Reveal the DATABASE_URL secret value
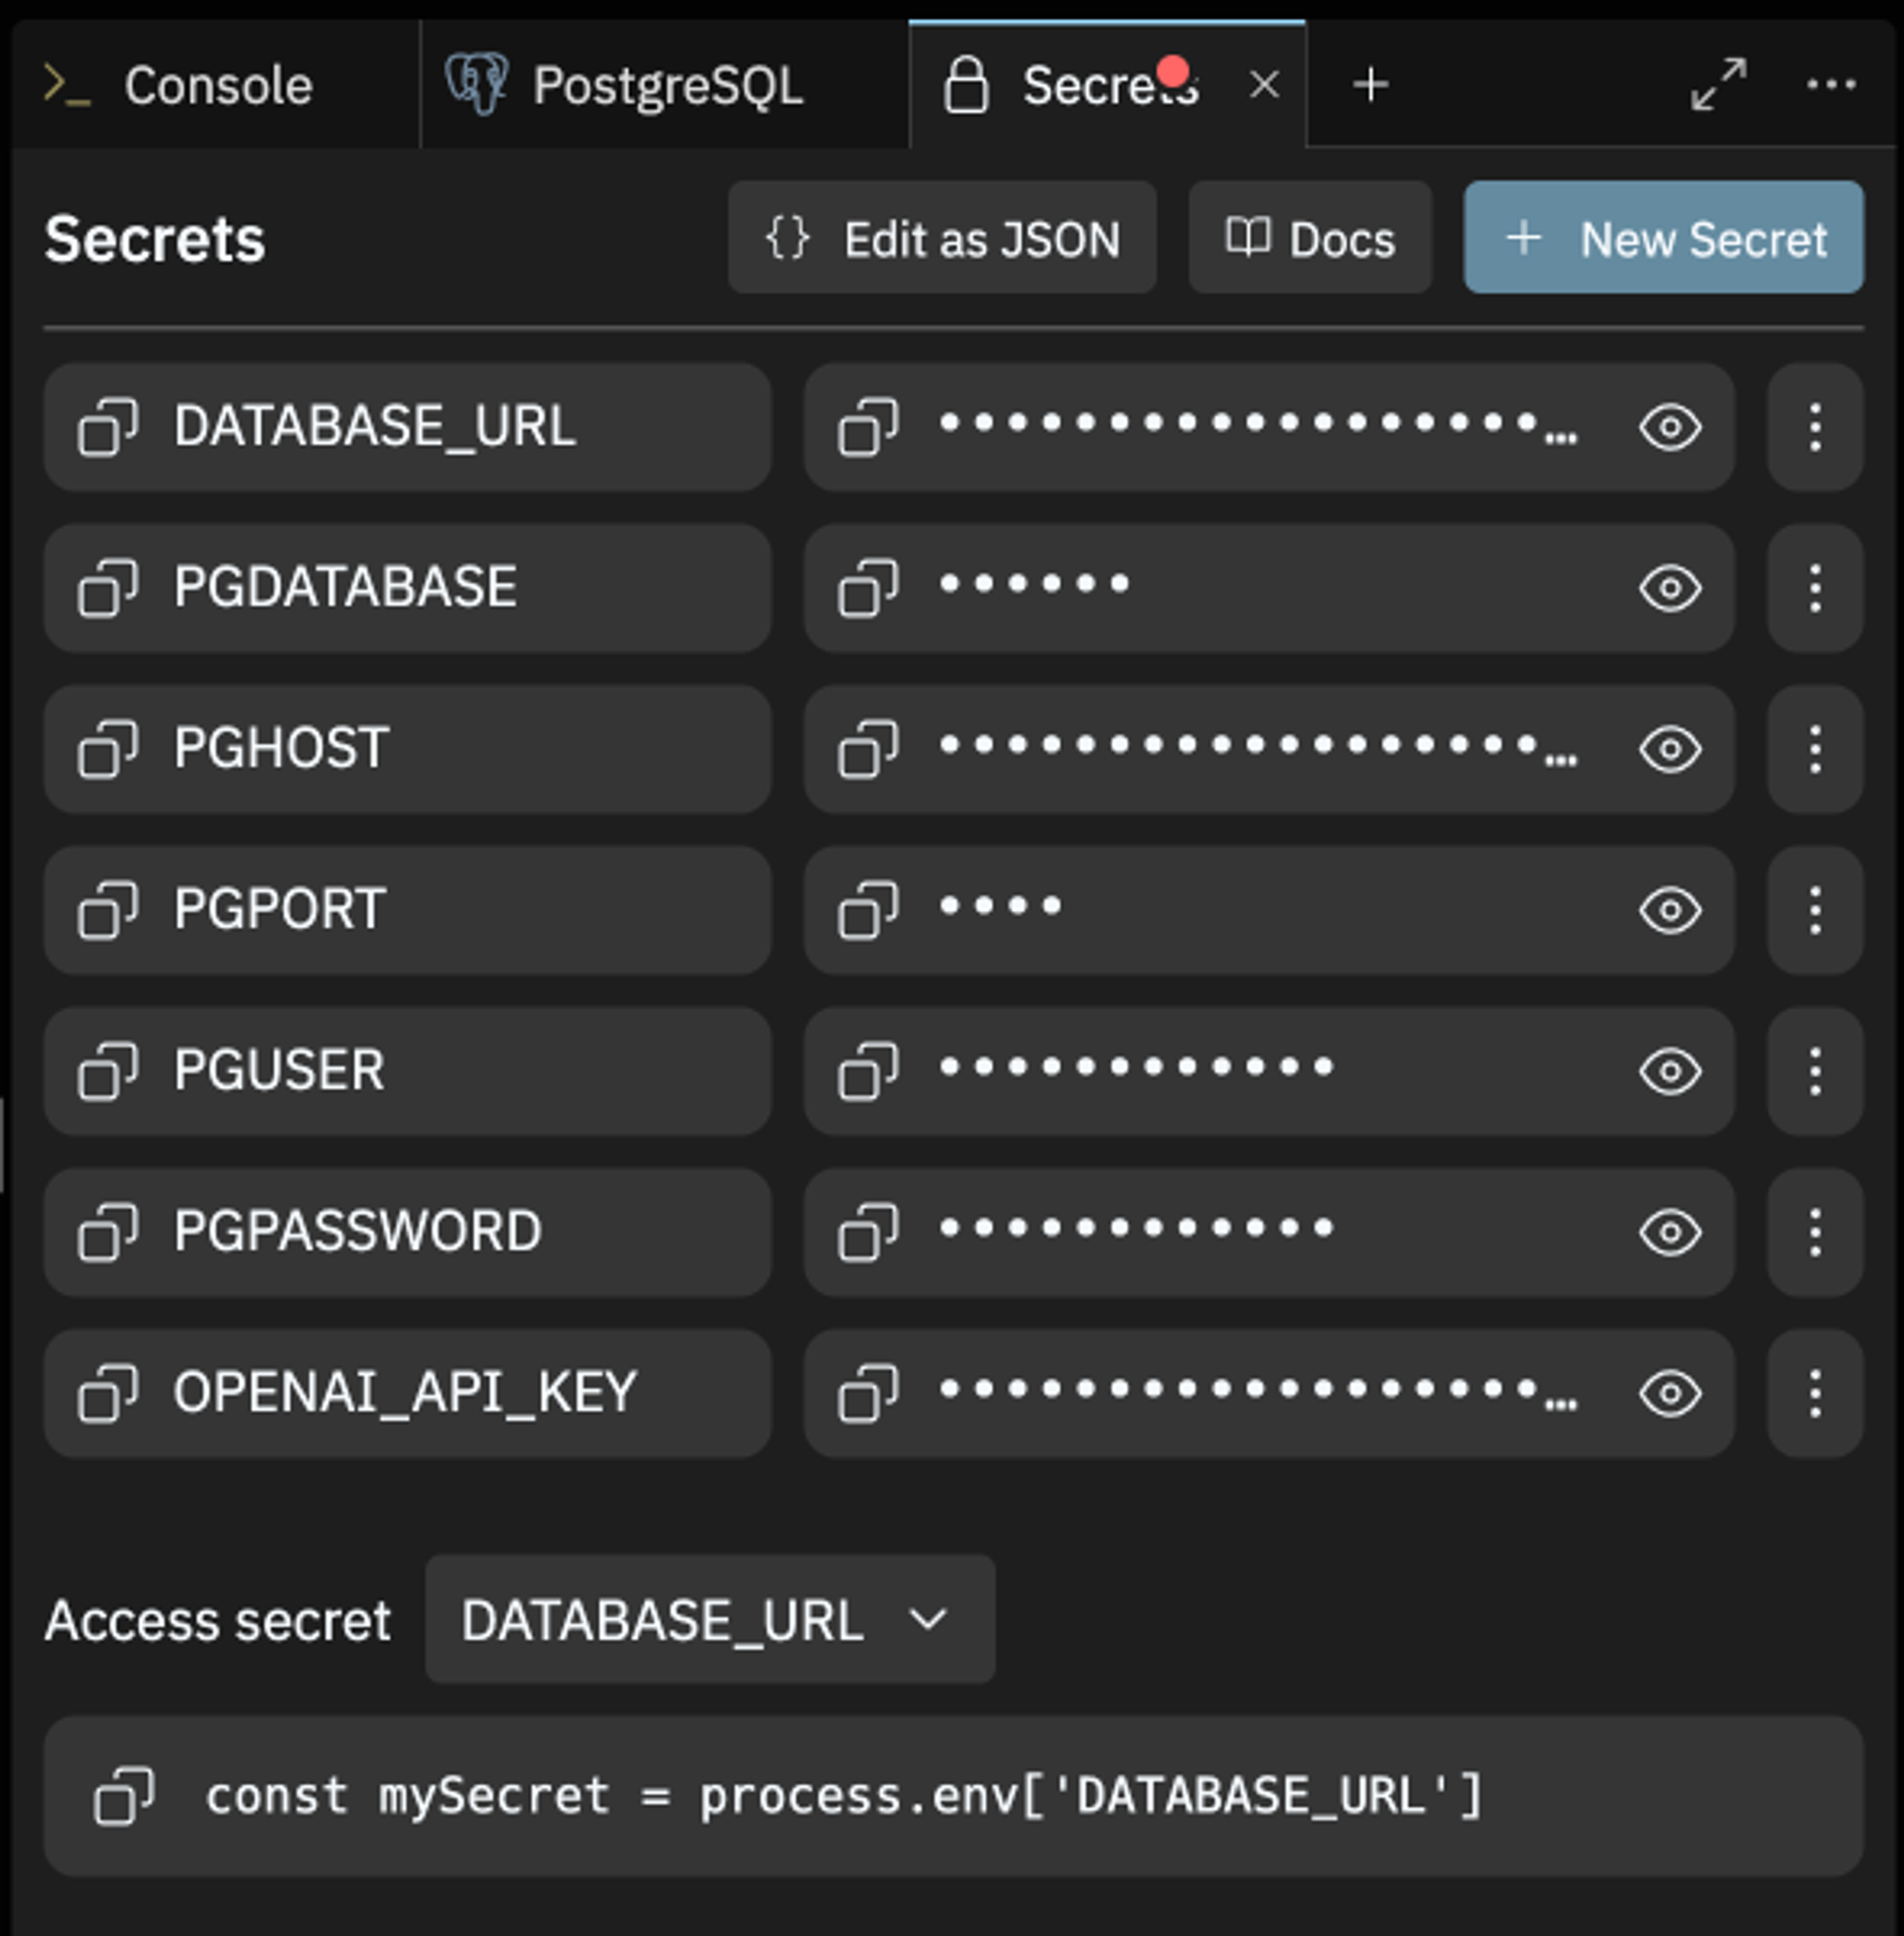1904x1936 pixels. (1669, 427)
